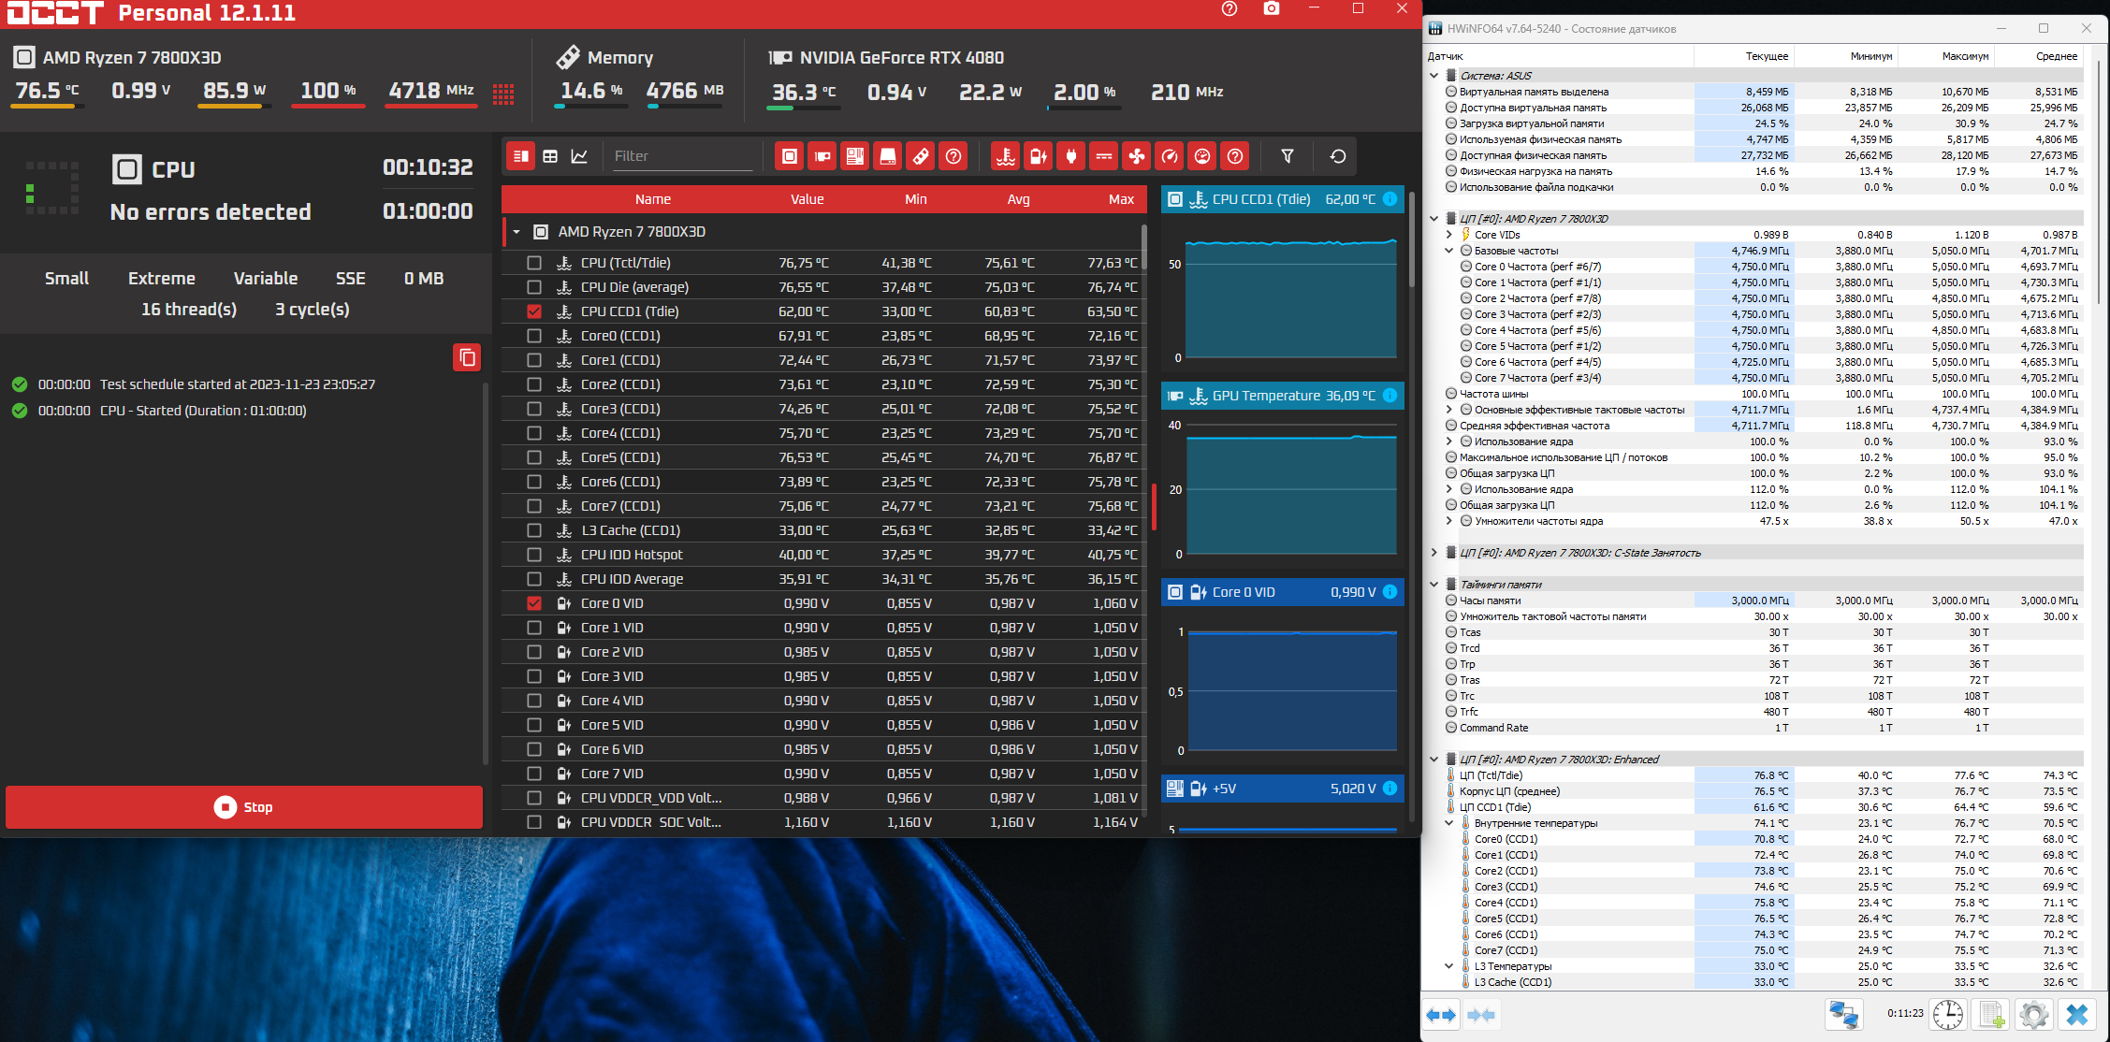
Task: Copy the test log with the clipboard icon
Action: 467,357
